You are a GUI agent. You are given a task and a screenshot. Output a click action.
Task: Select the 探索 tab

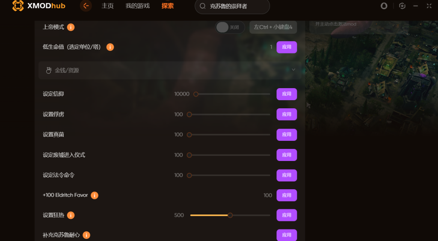tap(168, 6)
